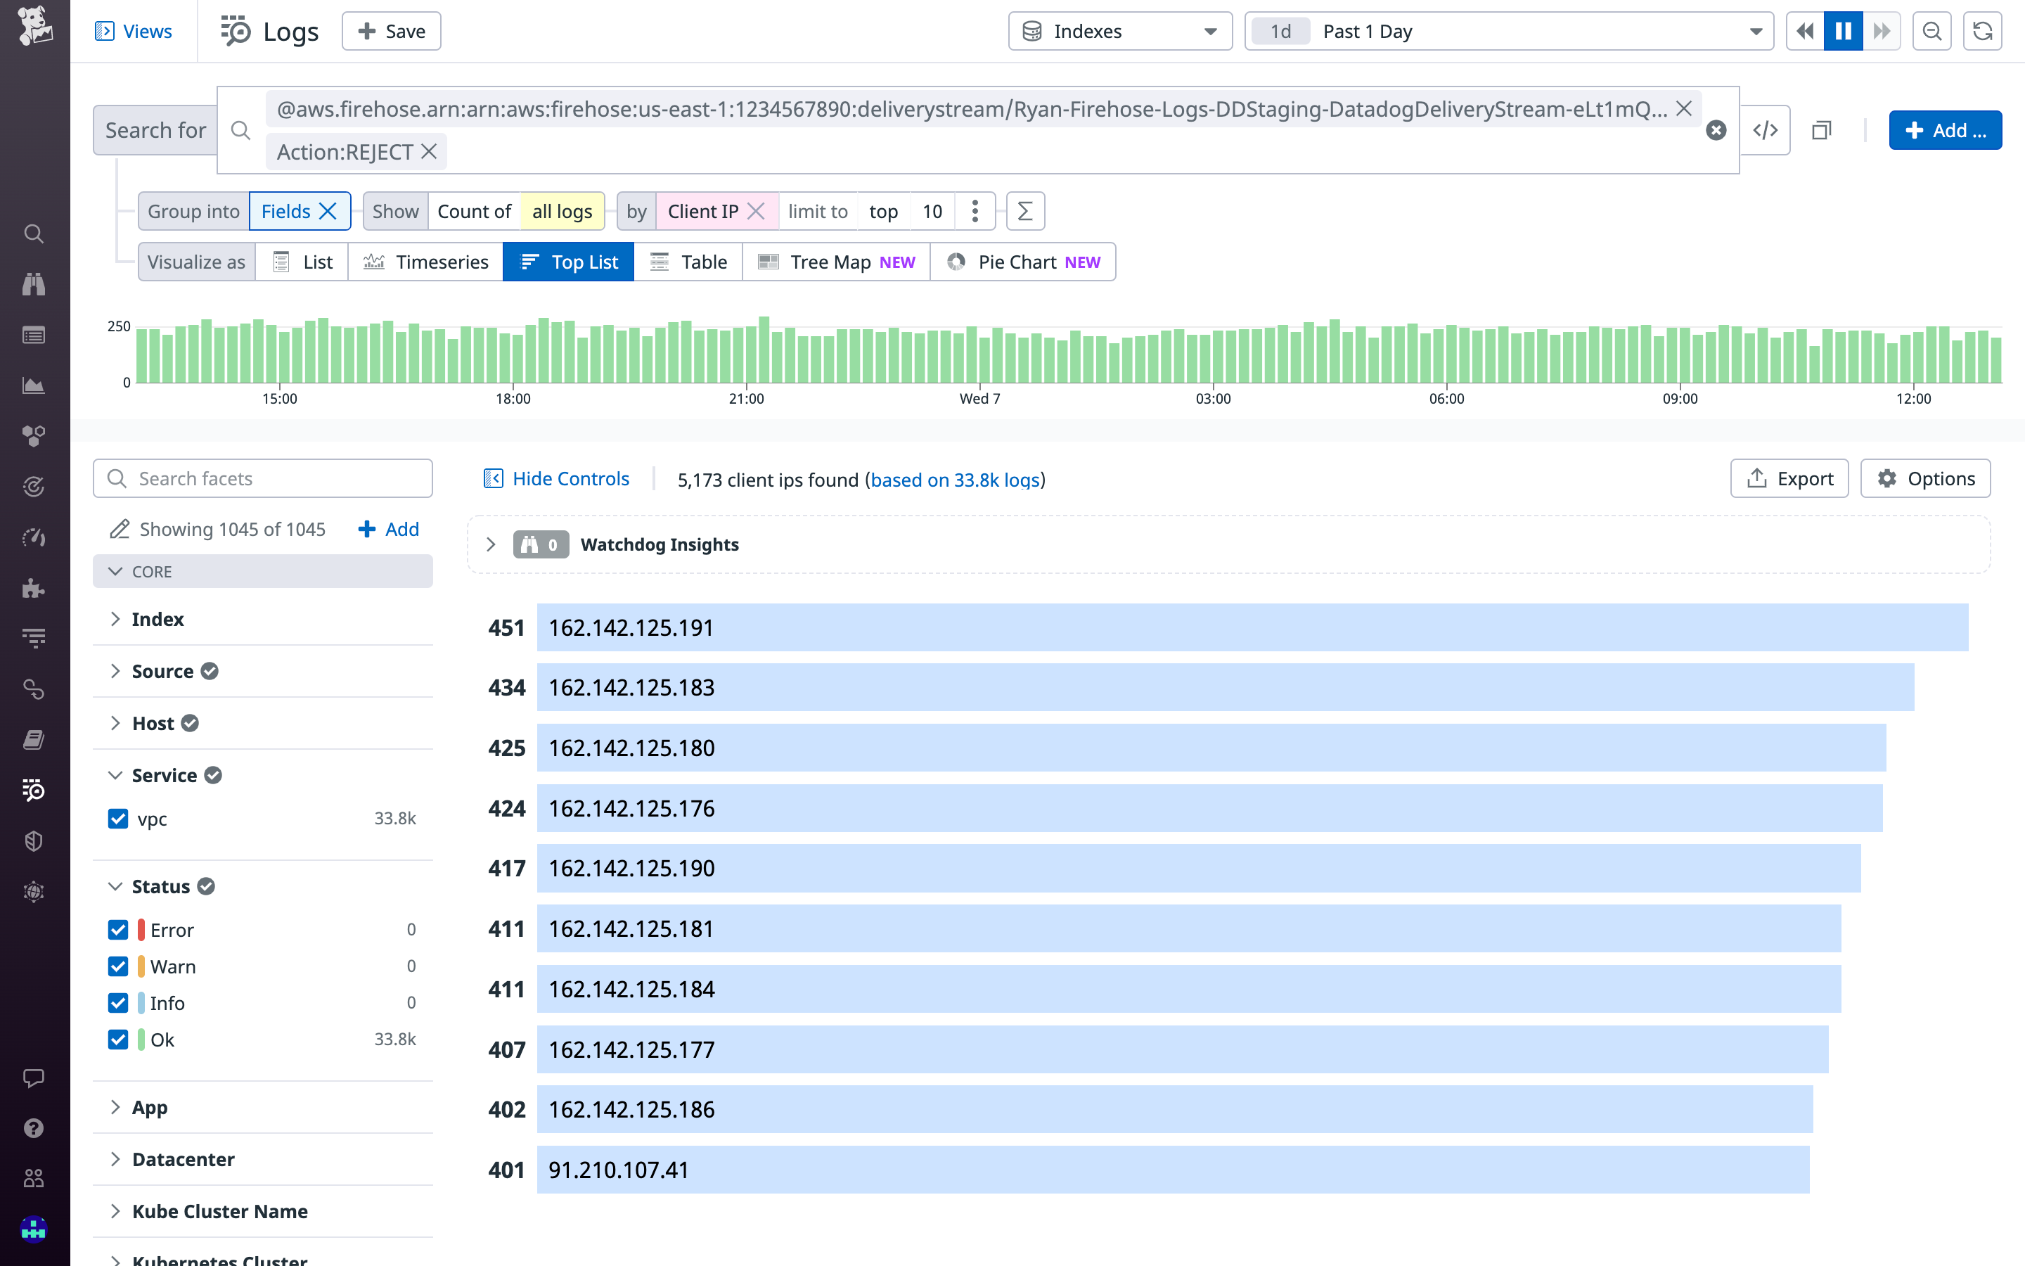
Task: Select the Notebooks icon in the left sidebar
Action: tap(34, 739)
